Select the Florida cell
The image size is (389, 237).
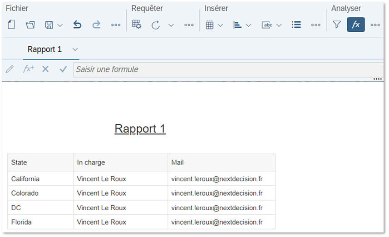click(x=40, y=222)
